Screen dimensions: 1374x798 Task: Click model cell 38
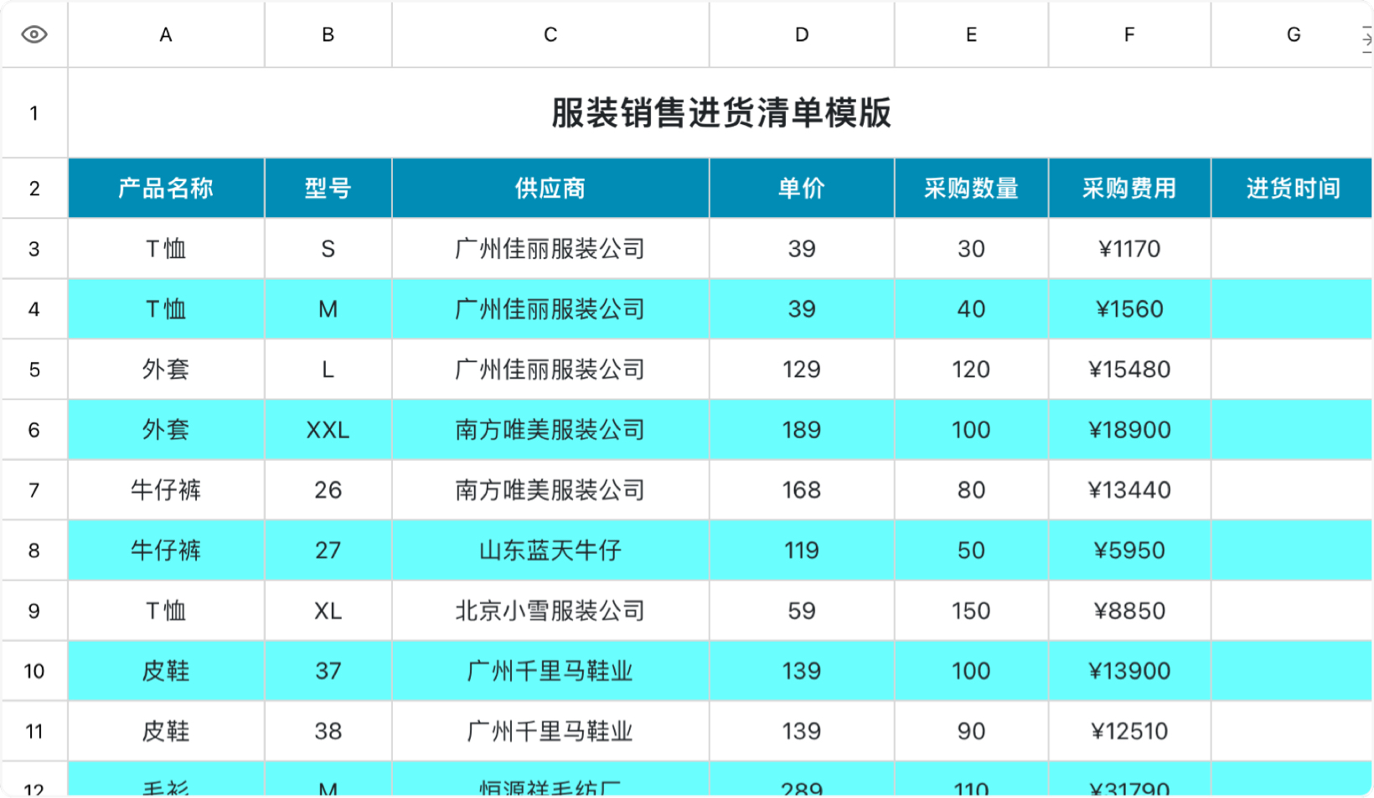click(x=328, y=732)
